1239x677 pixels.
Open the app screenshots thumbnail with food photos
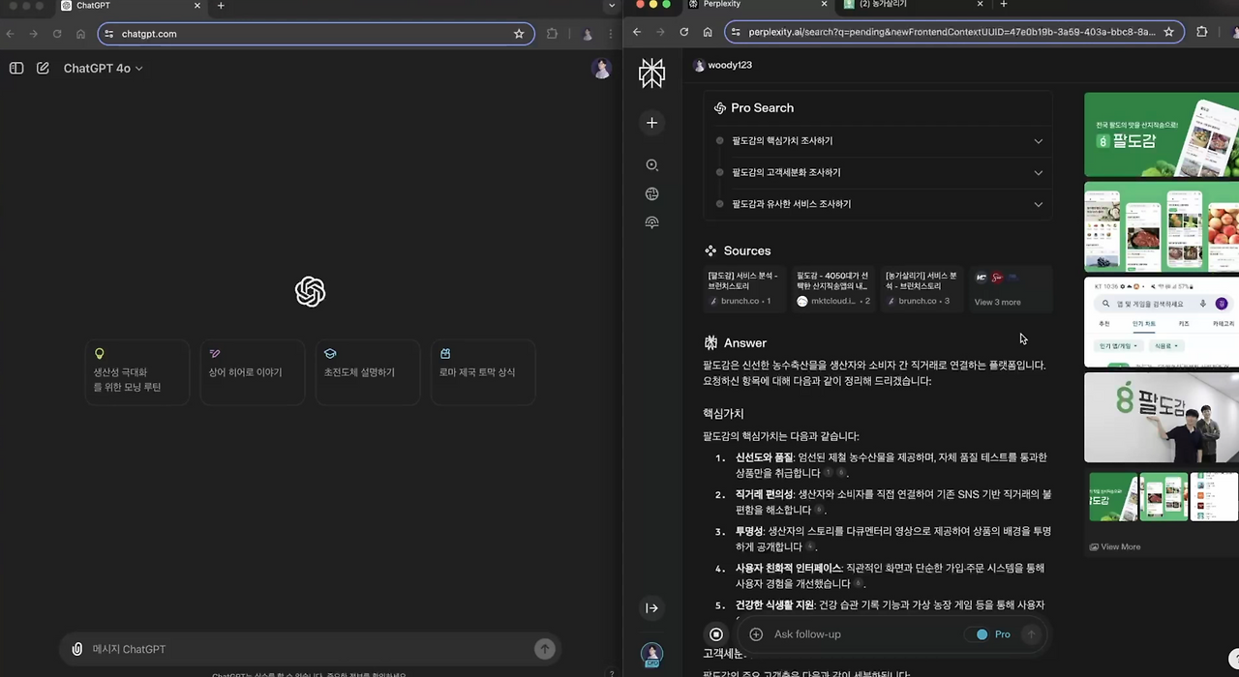coord(1162,227)
